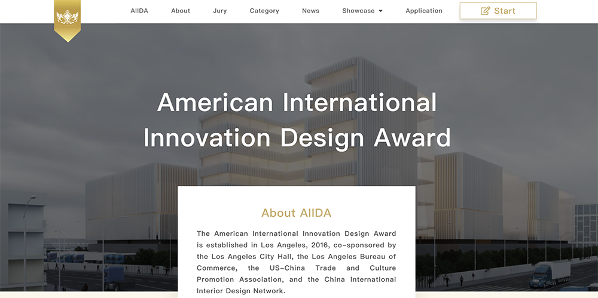Open the News section
This screenshot has width=598, height=298.
[x=310, y=11]
